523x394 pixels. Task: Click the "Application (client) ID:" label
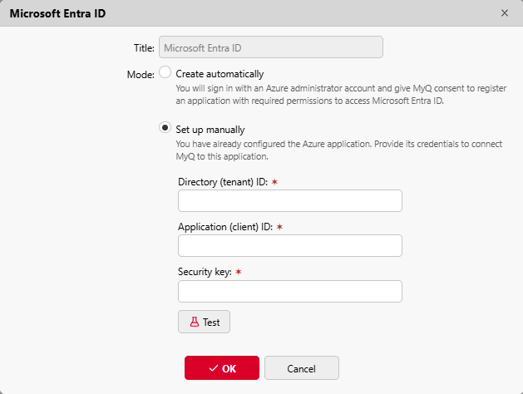225,227
